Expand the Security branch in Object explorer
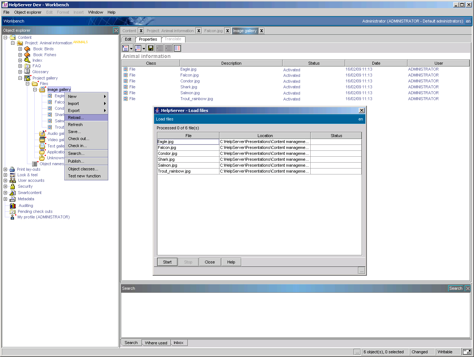The height and width of the screenshot is (357, 474). pos(5,186)
